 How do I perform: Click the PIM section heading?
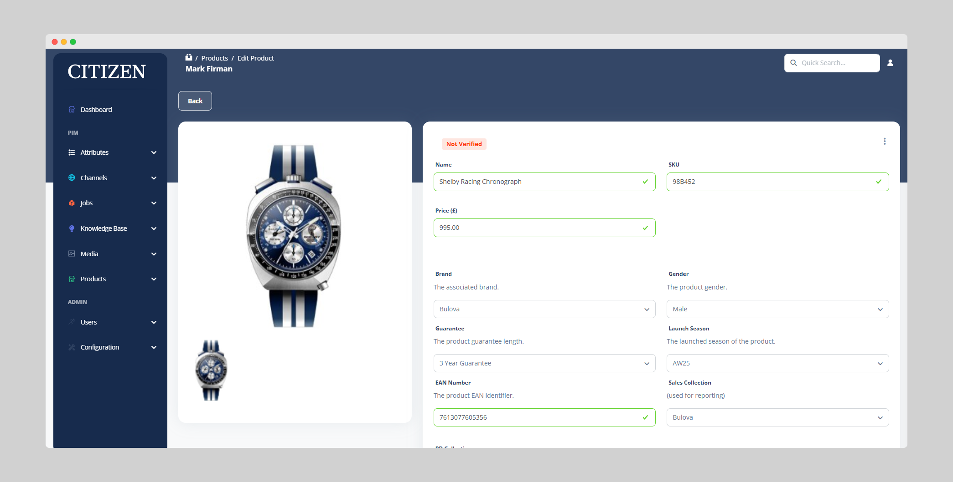73,133
